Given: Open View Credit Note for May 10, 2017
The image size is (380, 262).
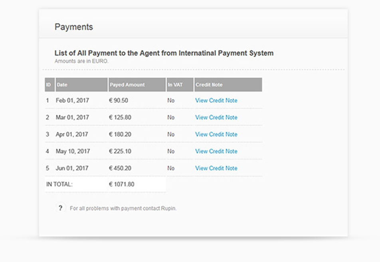Looking at the screenshot, I should [x=216, y=151].
